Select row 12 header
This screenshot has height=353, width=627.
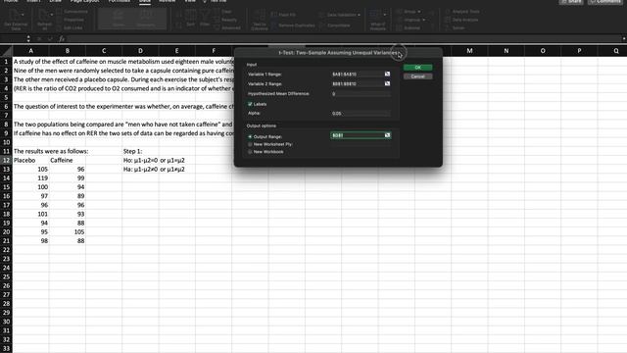pos(7,160)
